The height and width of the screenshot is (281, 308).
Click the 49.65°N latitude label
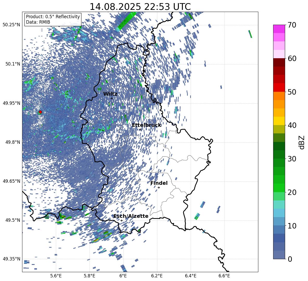click(x=11, y=181)
